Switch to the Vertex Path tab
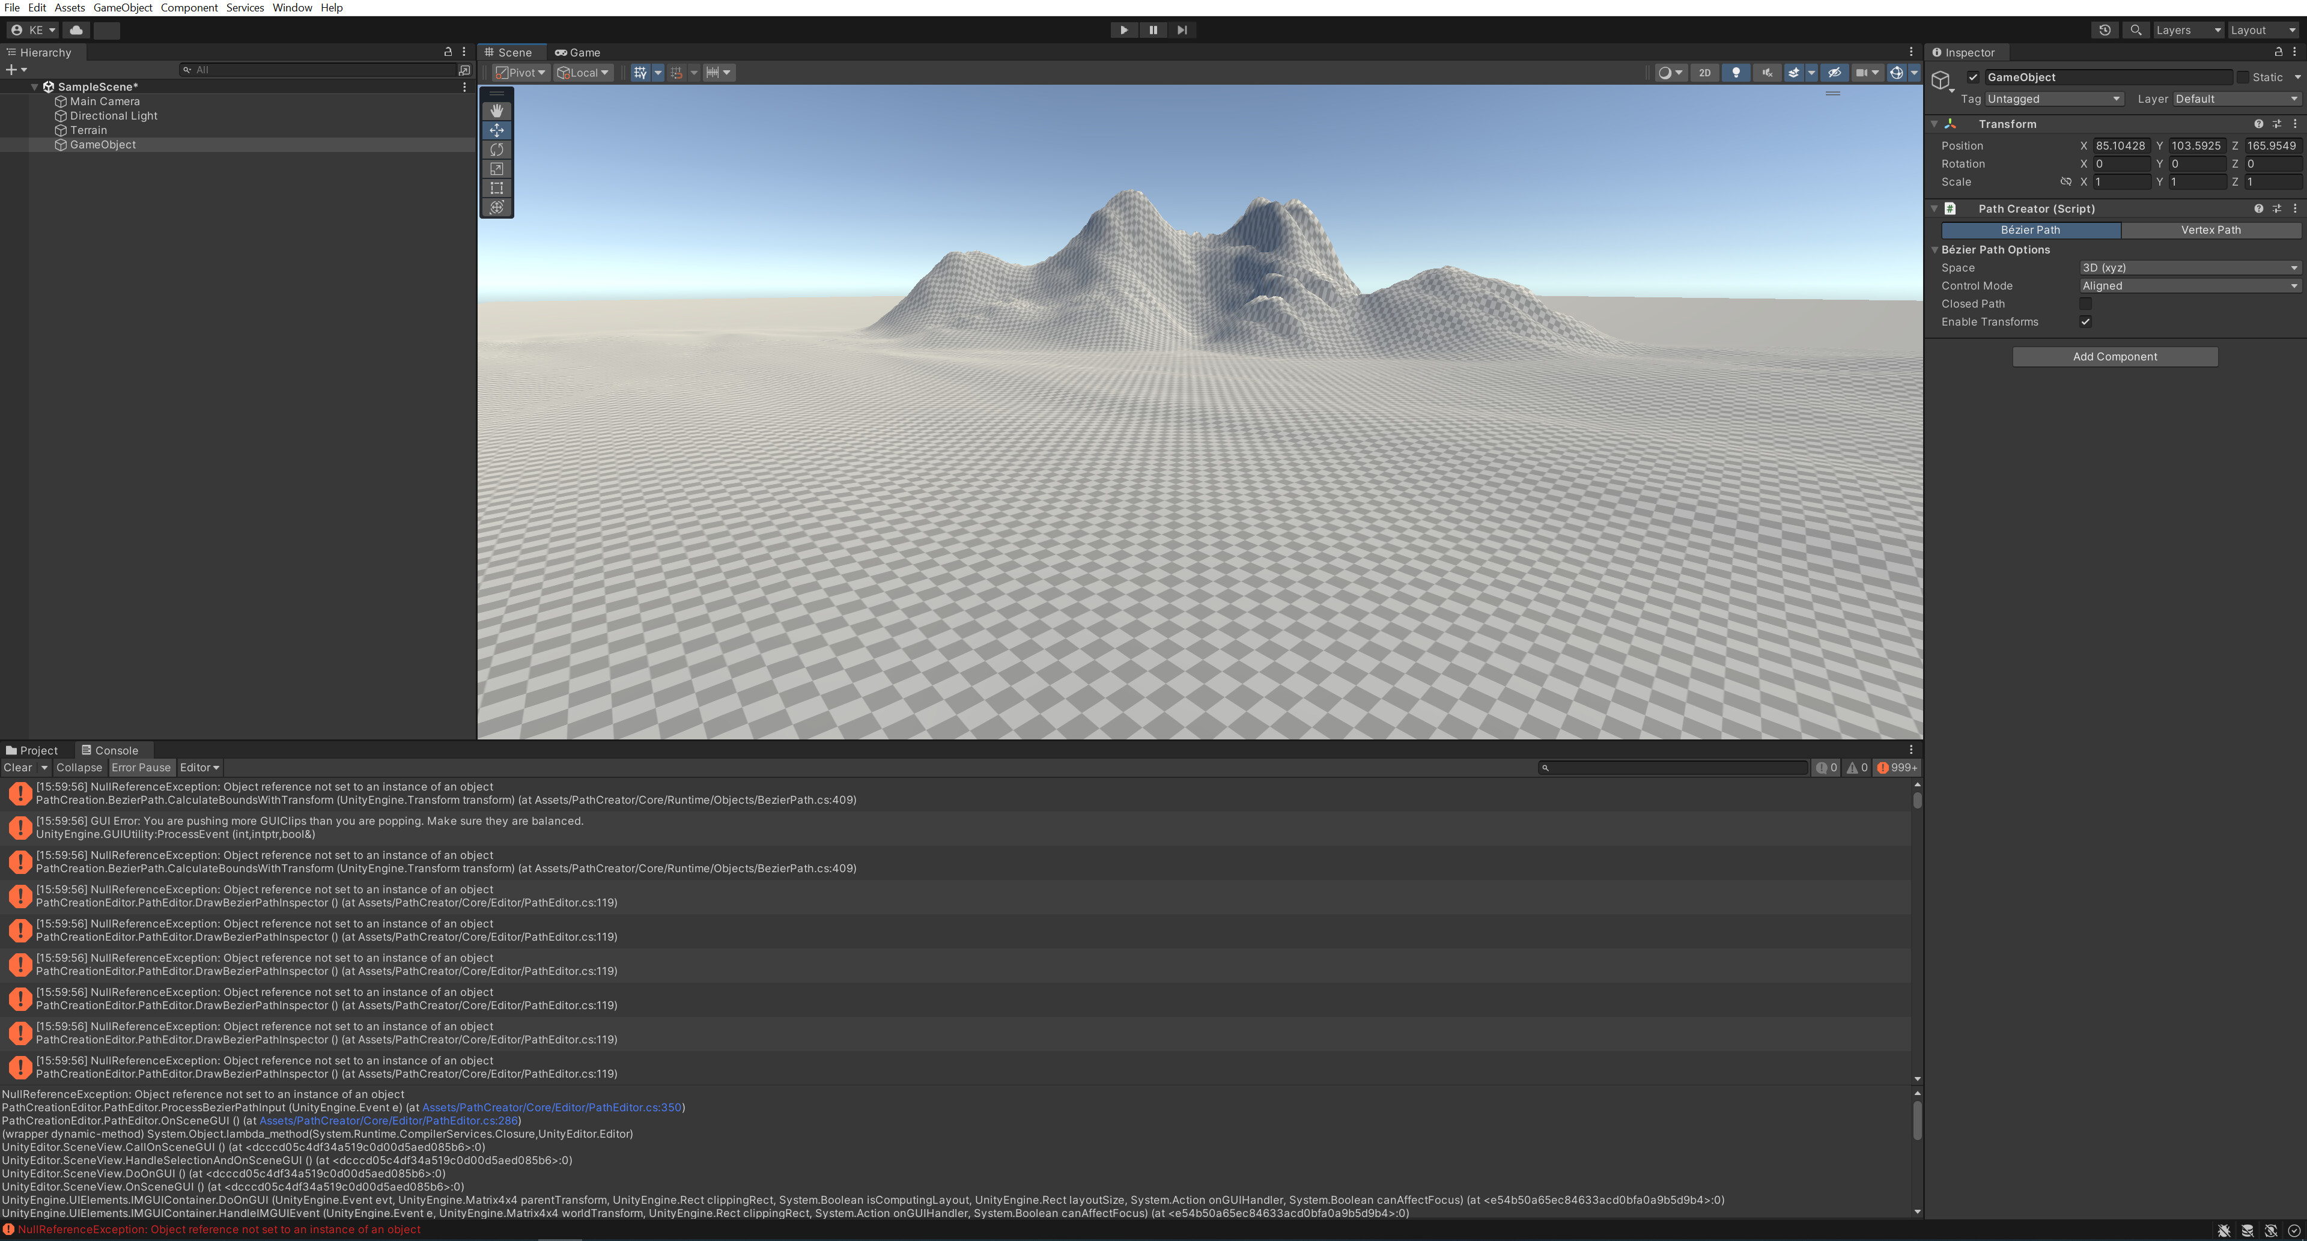The width and height of the screenshot is (2307, 1241). (x=2210, y=230)
